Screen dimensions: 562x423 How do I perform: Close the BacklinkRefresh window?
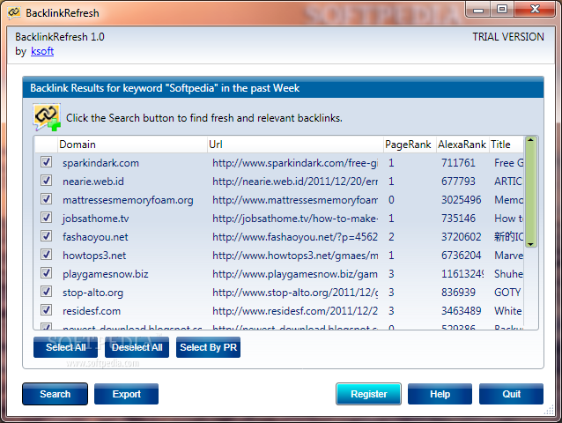coord(535,10)
